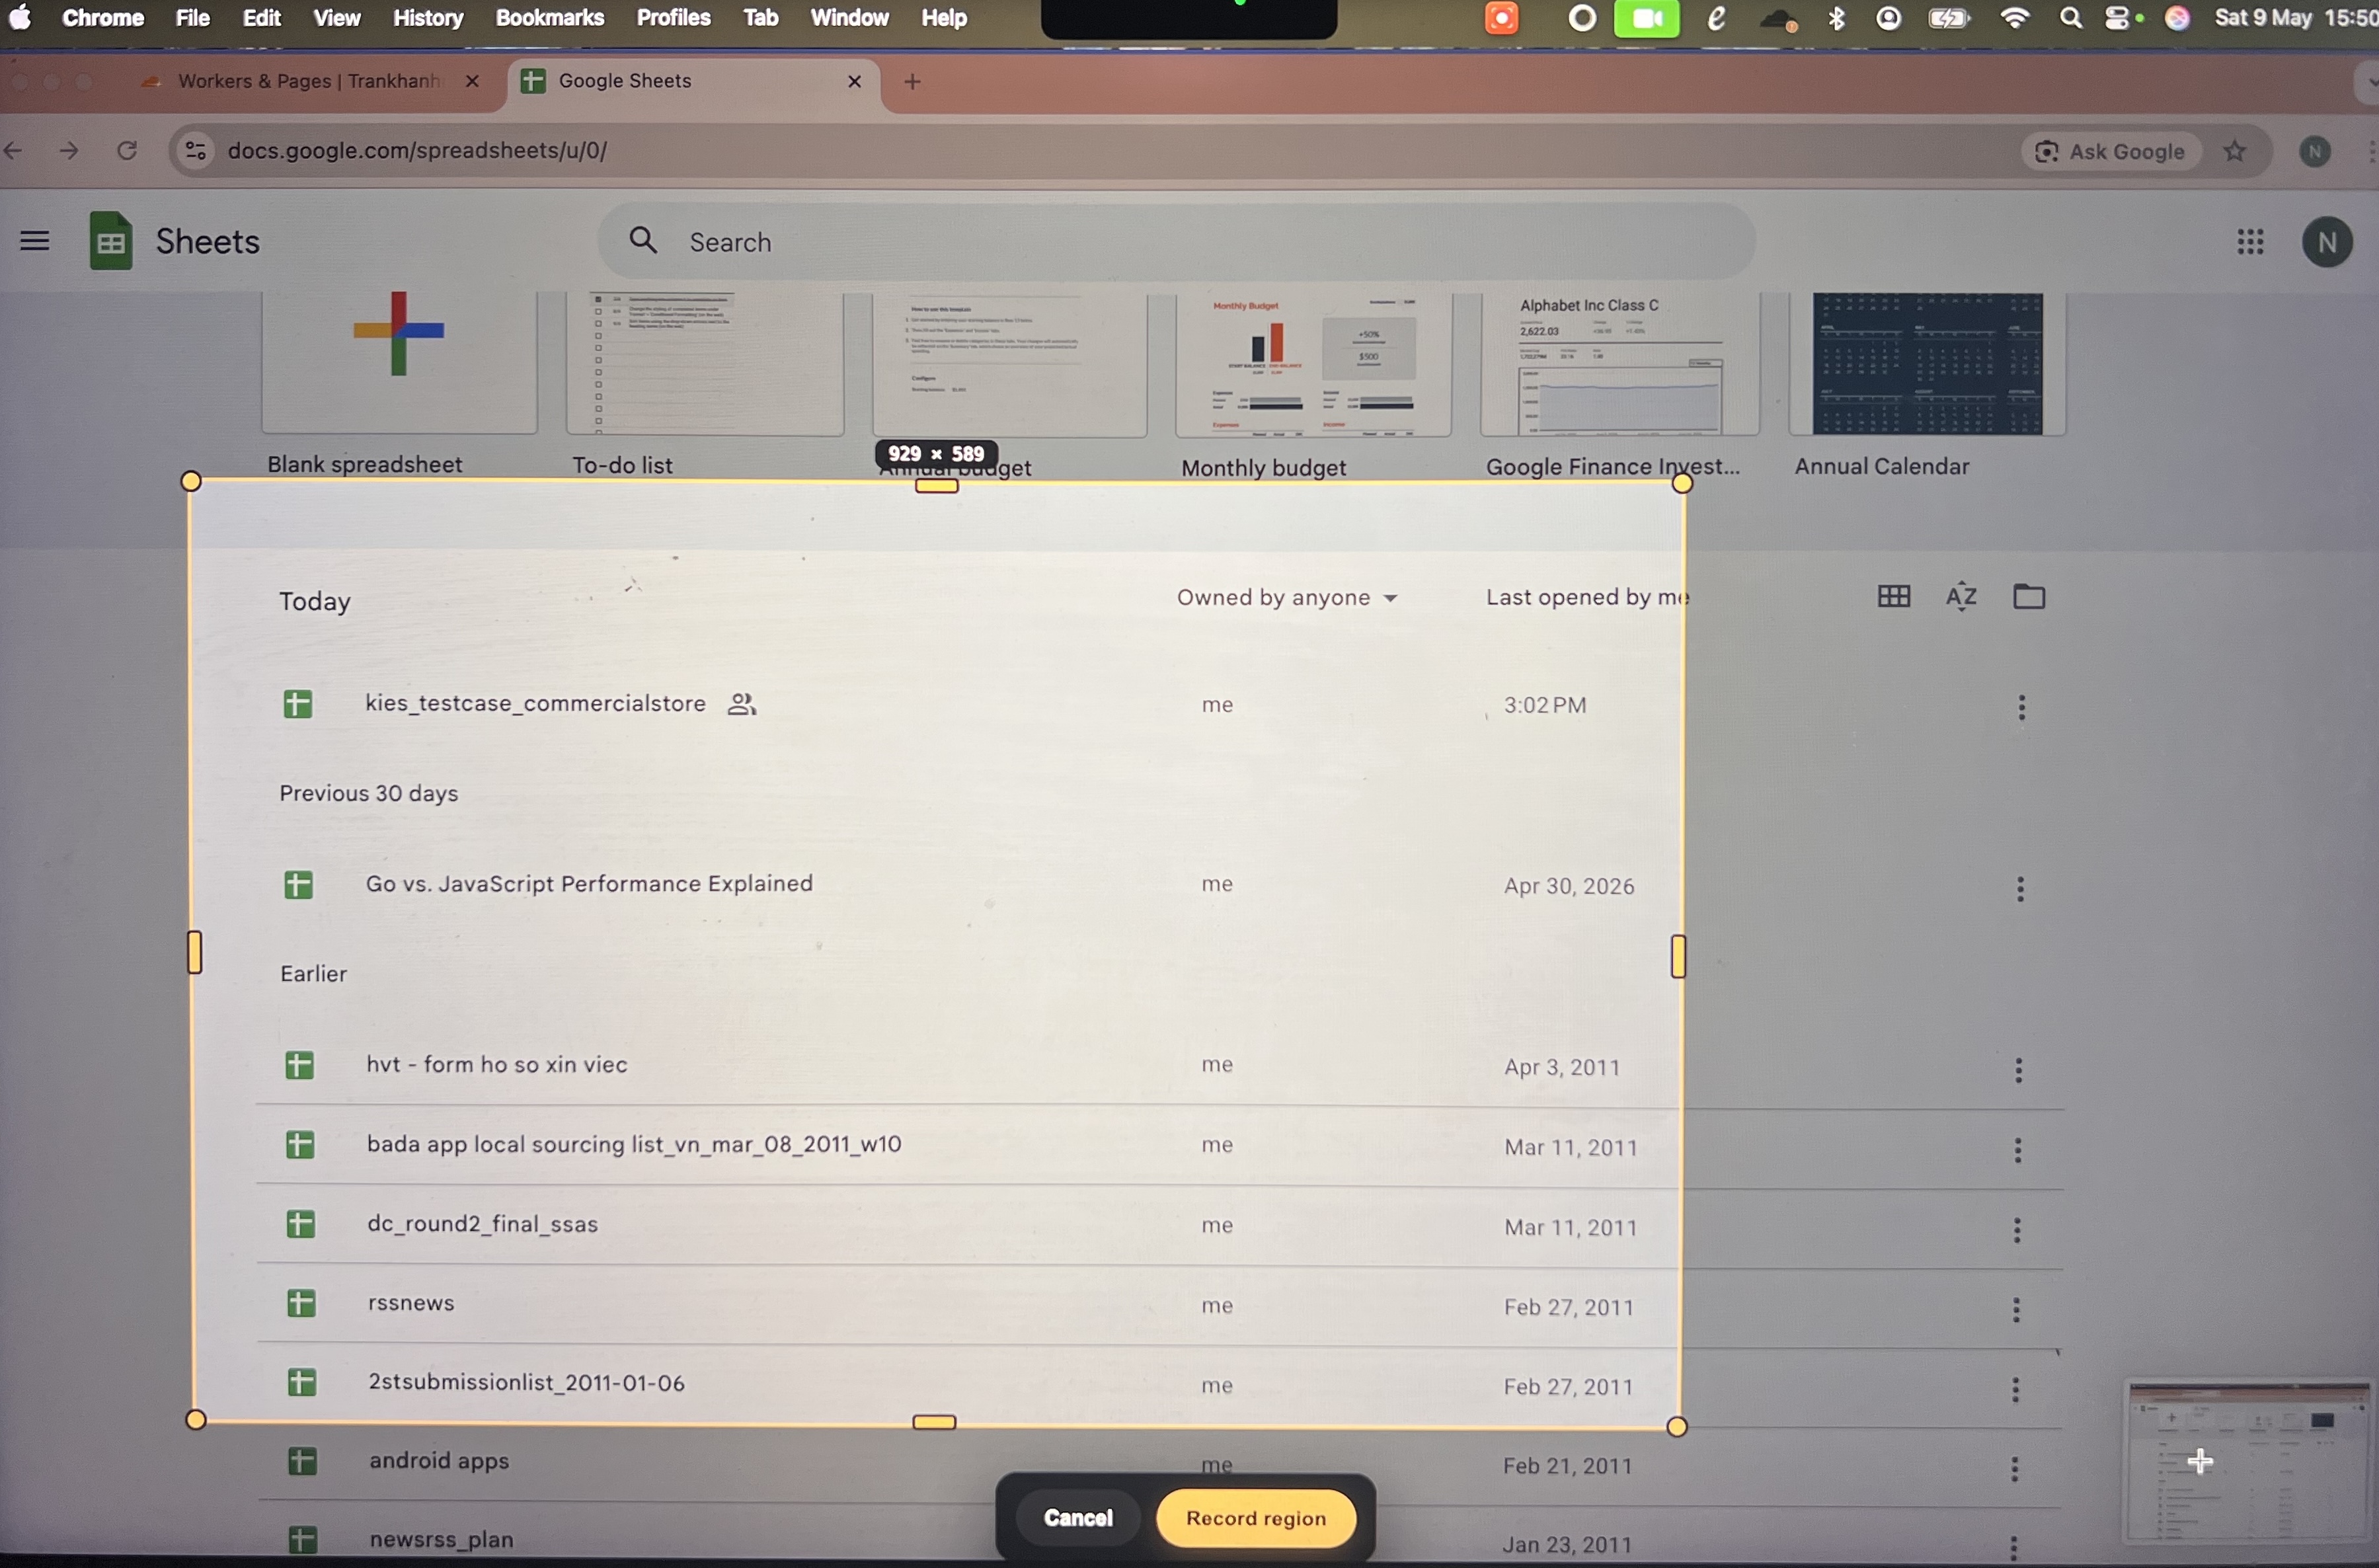Click the magnifier icon in Sheets search
Viewport: 2379px width, 1568px height.
click(643, 240)
